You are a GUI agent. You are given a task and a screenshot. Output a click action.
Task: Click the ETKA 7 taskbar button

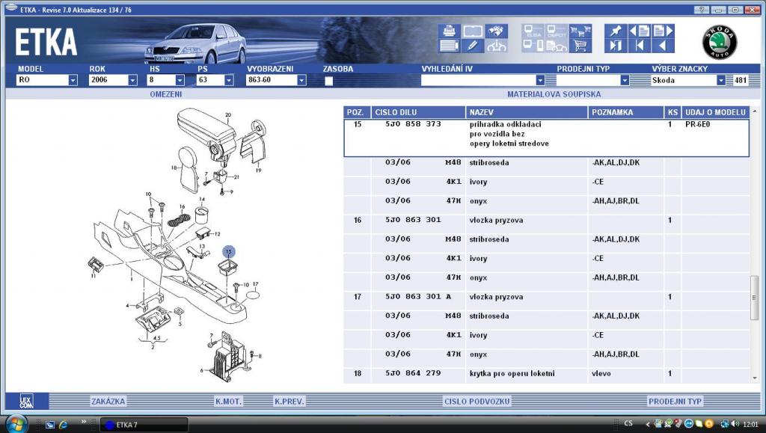(144, 424)
